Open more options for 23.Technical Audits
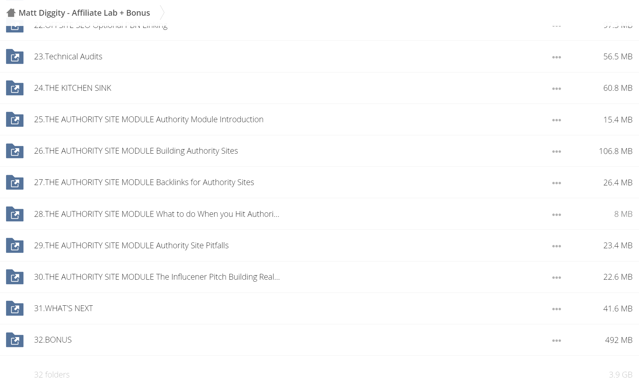This screenshot has height=382, width=639. (x=556, y=57)
